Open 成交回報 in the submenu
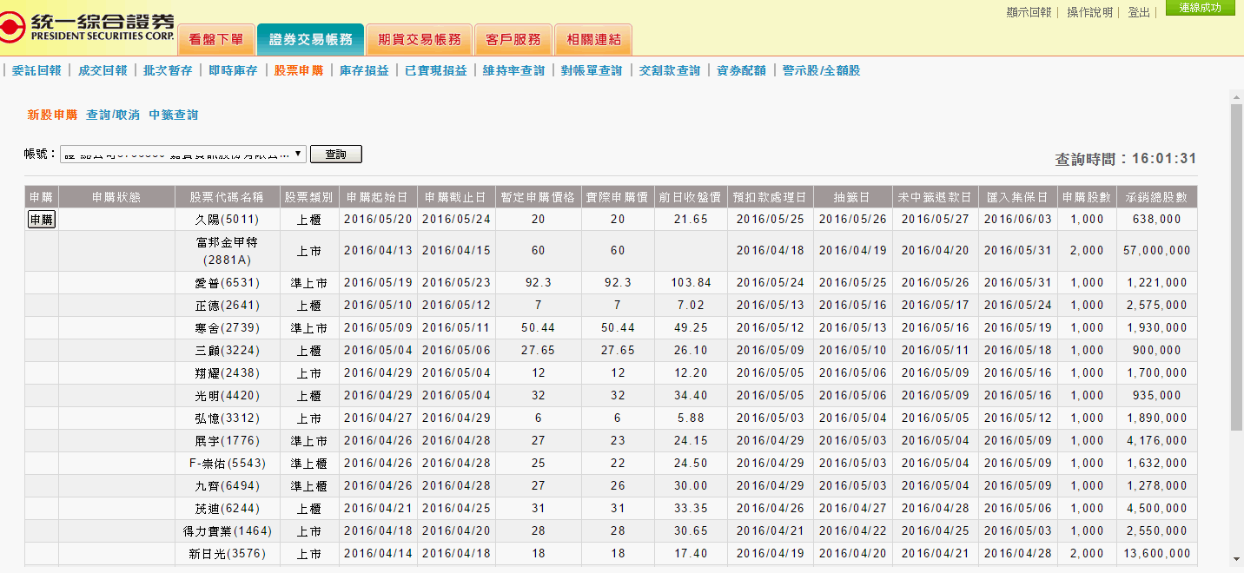 click(x=103, y=71)
